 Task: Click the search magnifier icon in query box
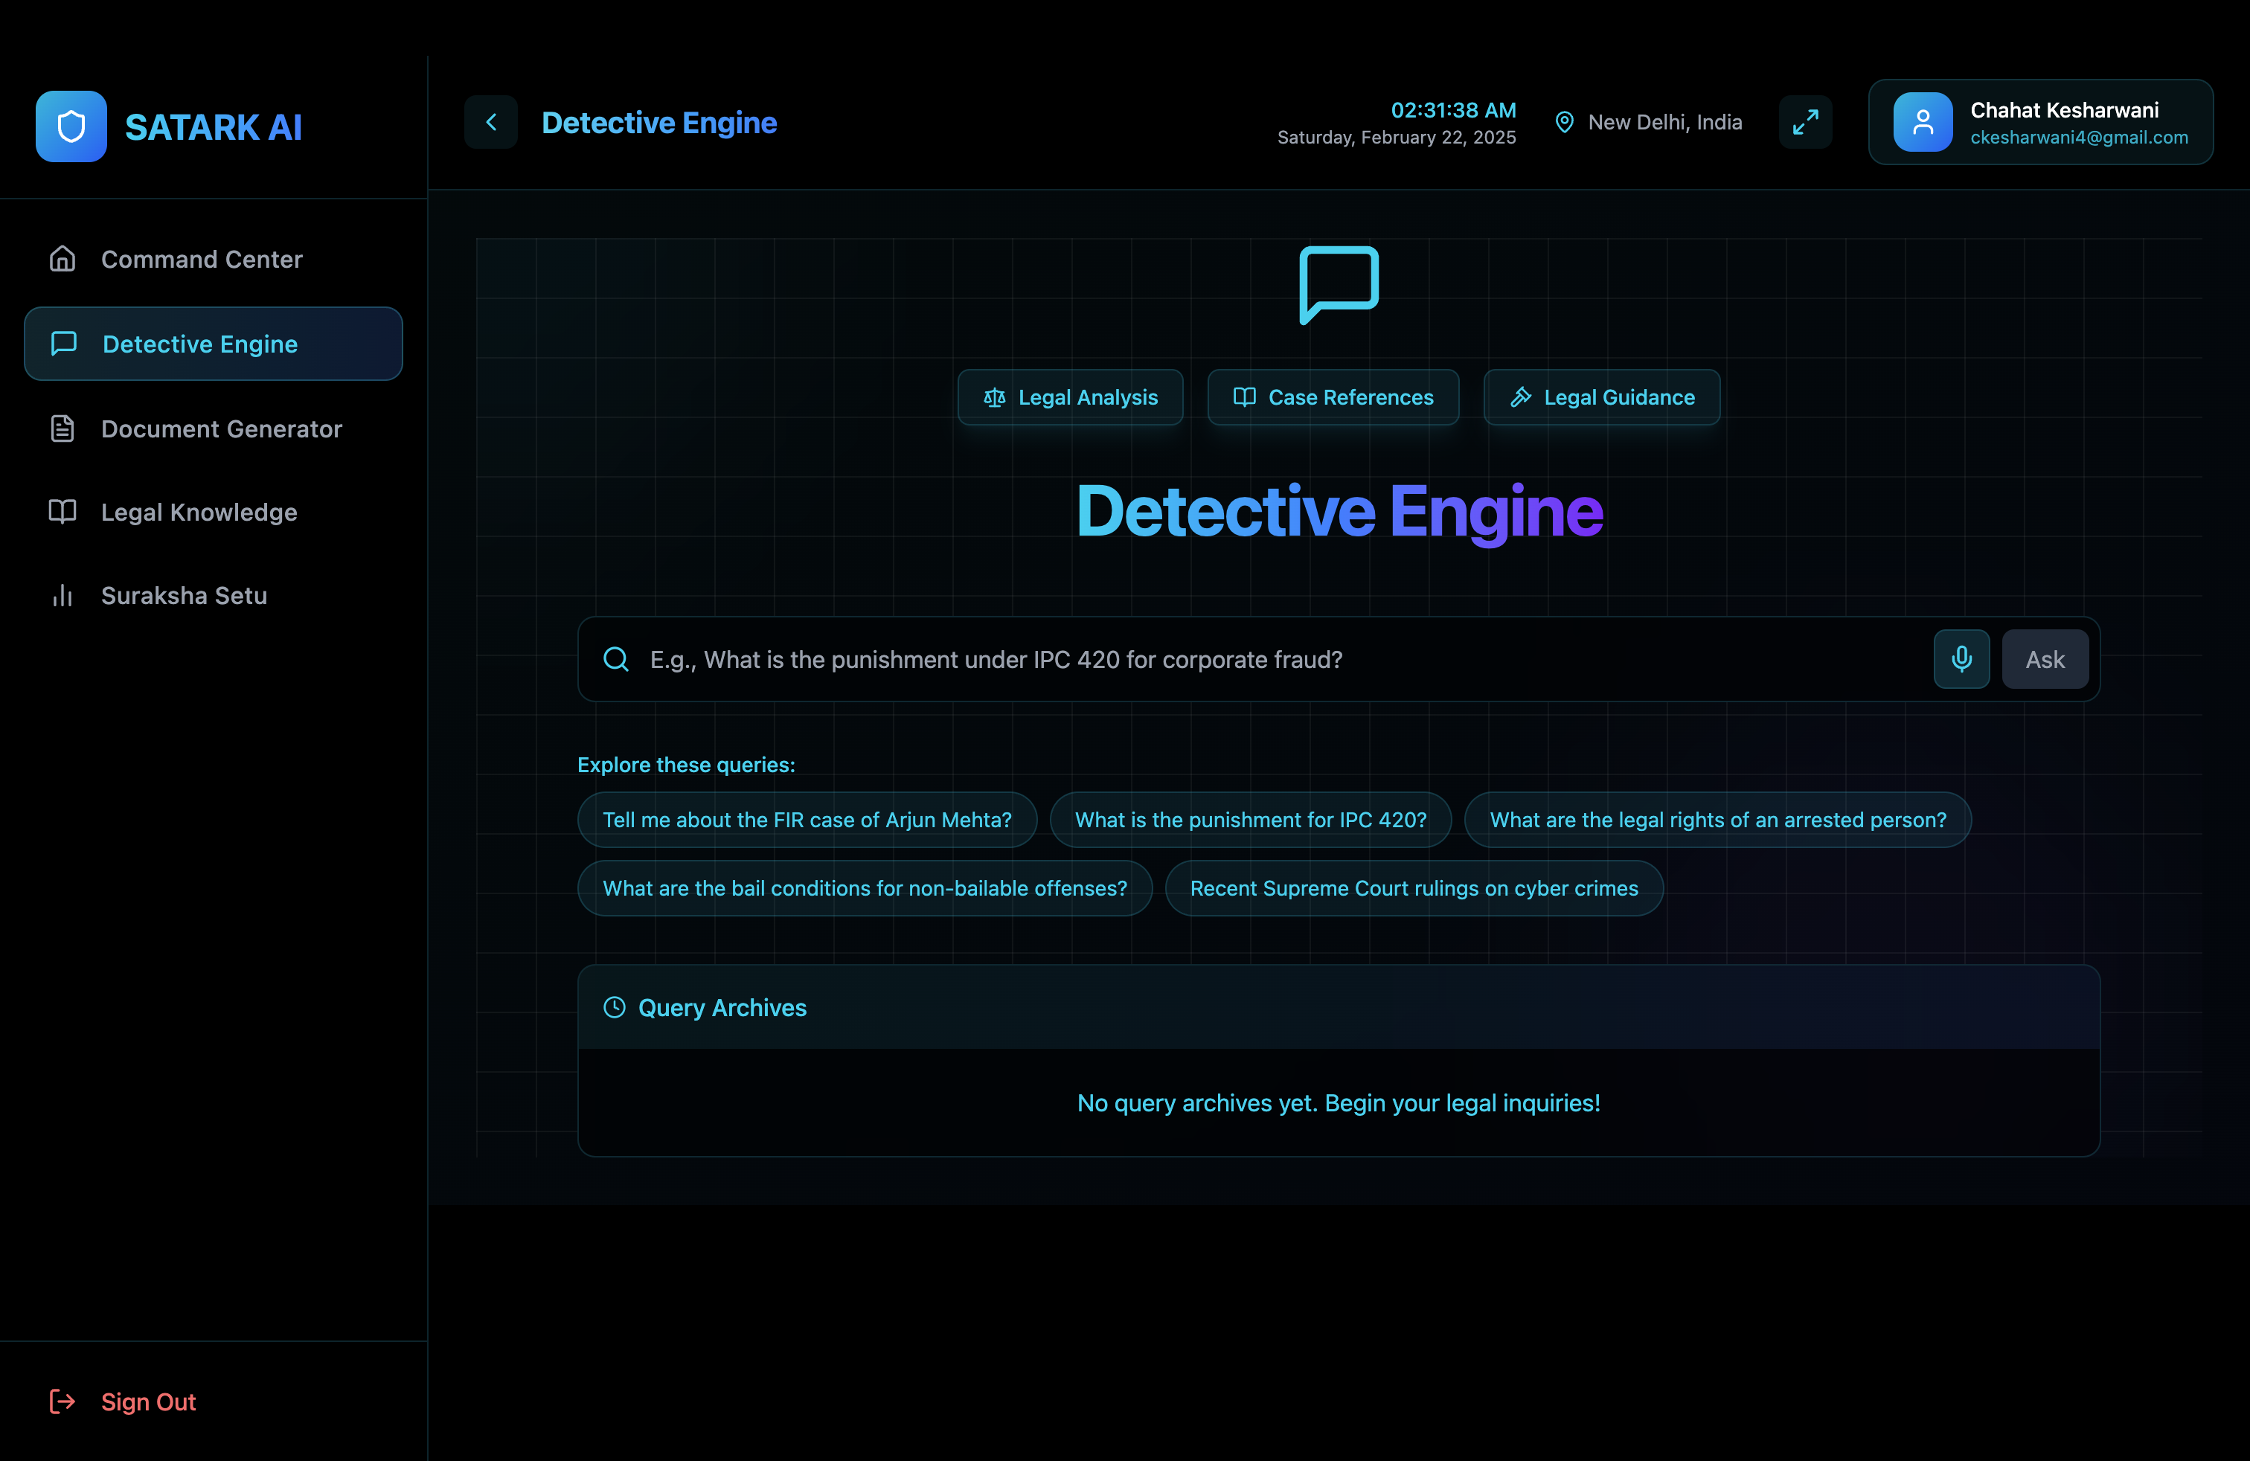pos(615,658)
